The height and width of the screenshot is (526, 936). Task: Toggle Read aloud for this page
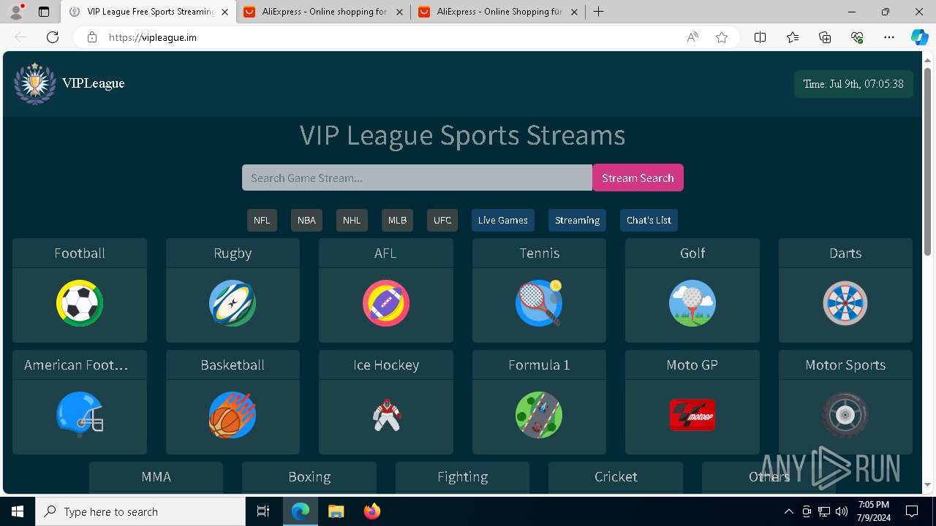(x=692, y=37)
